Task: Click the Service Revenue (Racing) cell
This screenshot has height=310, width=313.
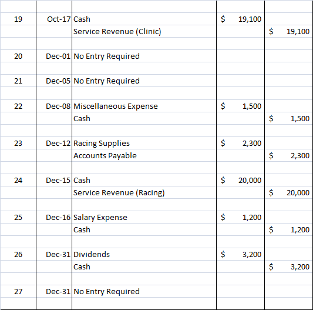Action: (x=144, y=192)
